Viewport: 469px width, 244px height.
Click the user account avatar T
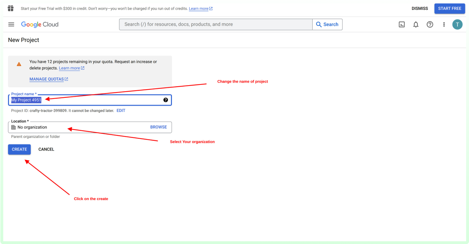pos(457,25)
